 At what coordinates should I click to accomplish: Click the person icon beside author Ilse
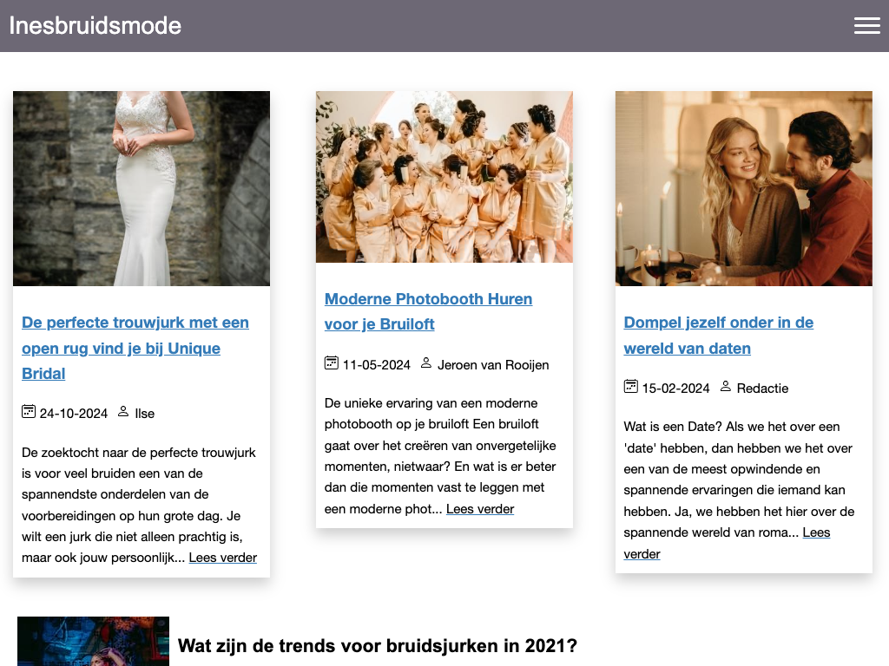click(123, 412)
